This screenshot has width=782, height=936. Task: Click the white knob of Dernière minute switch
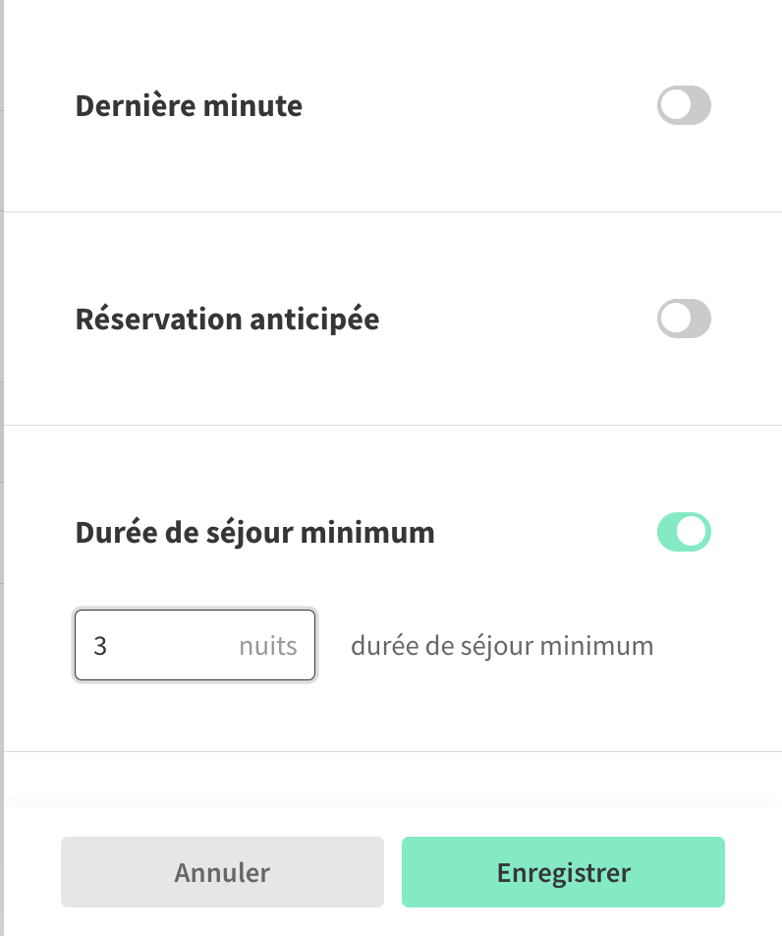[x=672, y=105]
